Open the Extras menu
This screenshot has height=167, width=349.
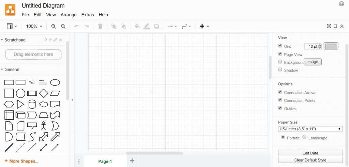point(88,15)
